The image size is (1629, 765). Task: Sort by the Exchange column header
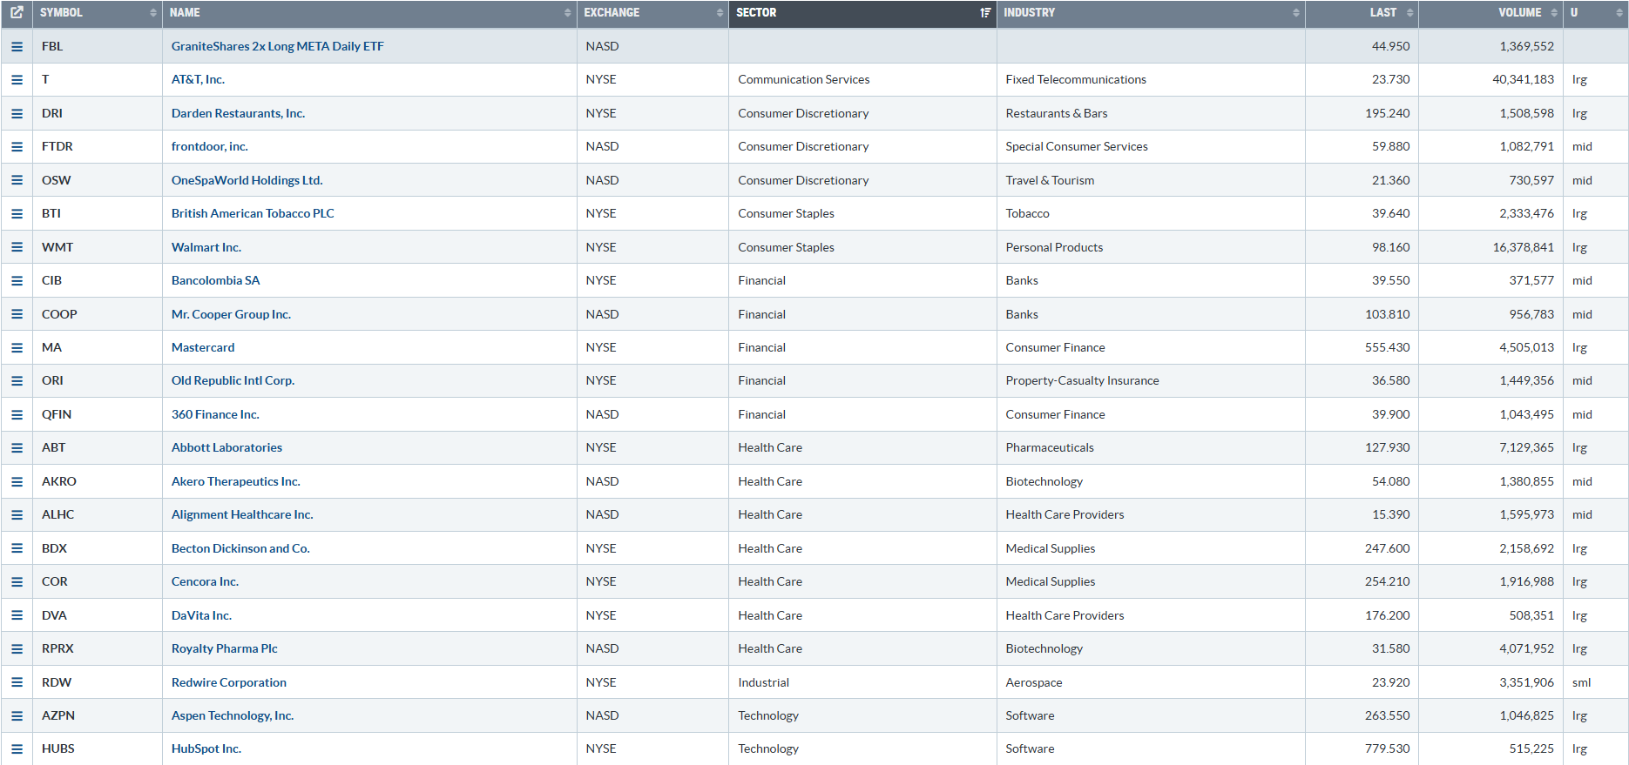point(652,13)
